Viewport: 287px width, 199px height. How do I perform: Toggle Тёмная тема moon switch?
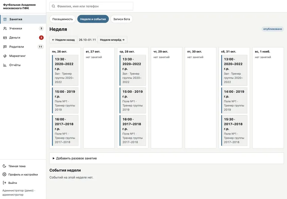(5, 166)
